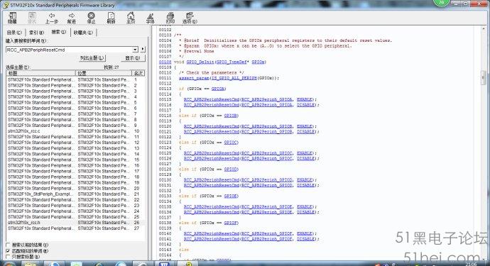Viewport: 490px width, 266px height.
Task: Select the search result ranked 5
Action: pos(75,102)
